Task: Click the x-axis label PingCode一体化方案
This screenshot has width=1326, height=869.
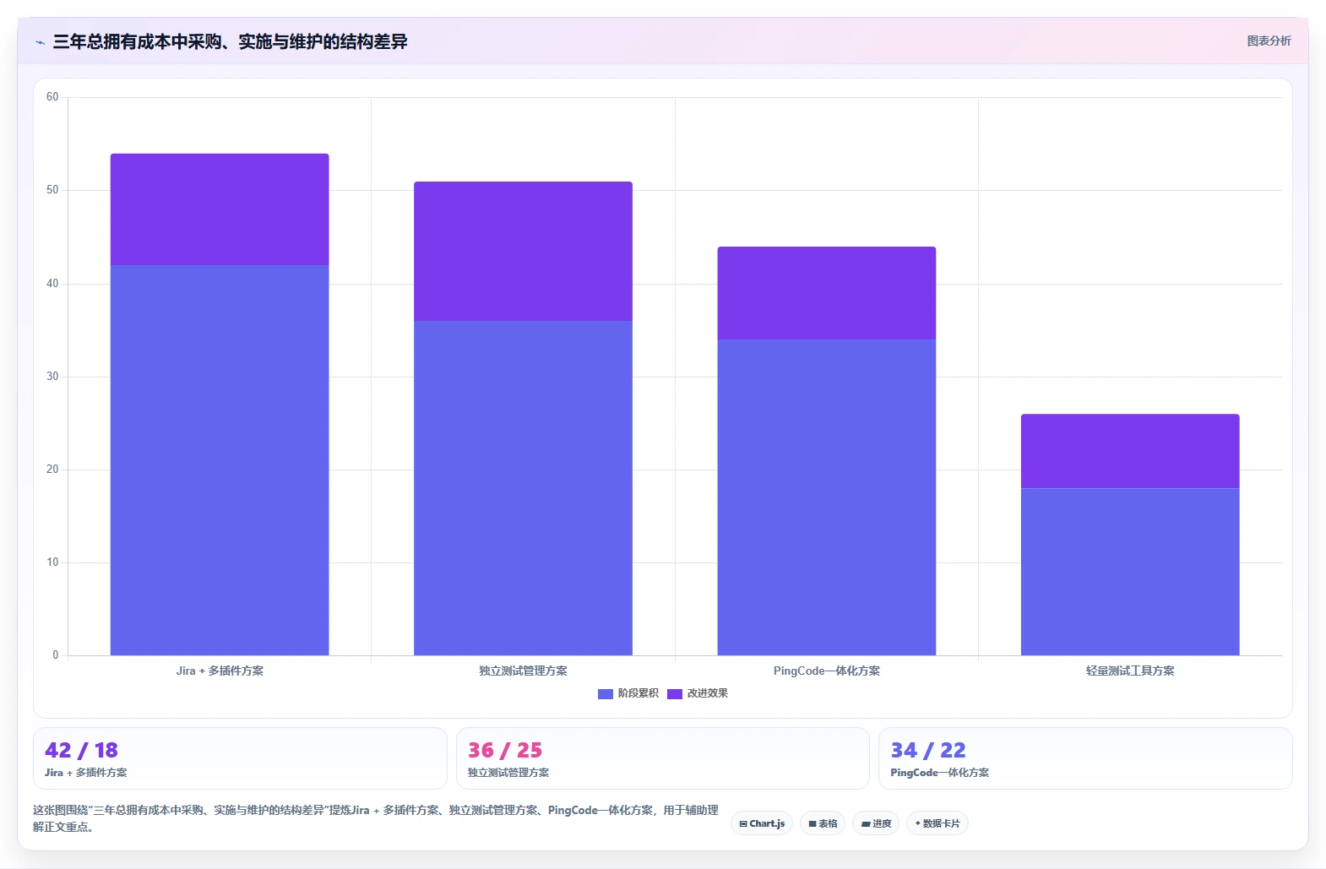Action: point(827,671)
